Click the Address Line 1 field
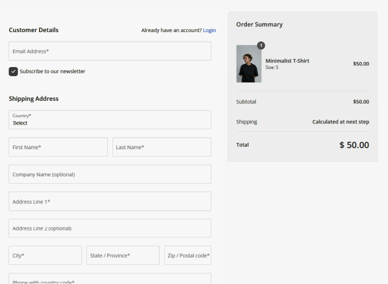Screen dimensions: 388x284 (110, 201)
